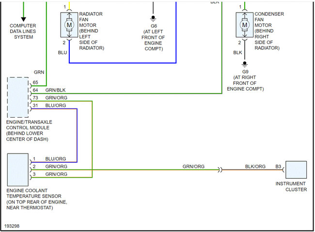Click the GRN/ORG label next to the inline connector
Screen dimensions: 315x232
tap(193, 167)
